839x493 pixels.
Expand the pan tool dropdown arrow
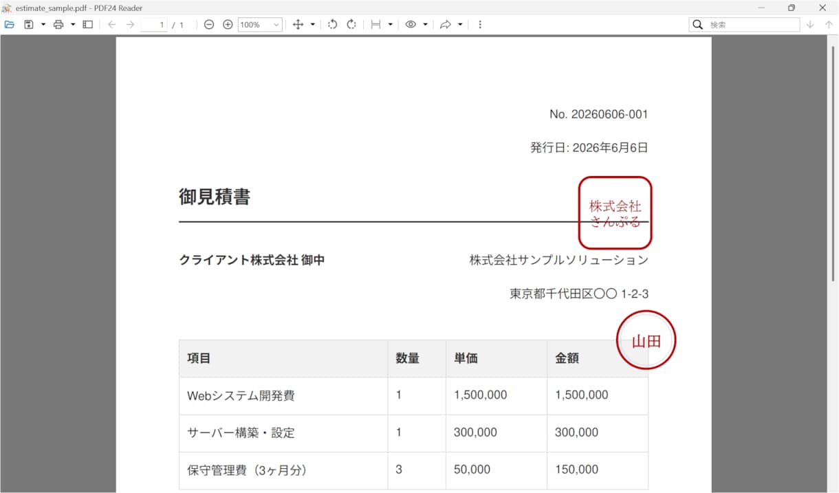(312, 24)
